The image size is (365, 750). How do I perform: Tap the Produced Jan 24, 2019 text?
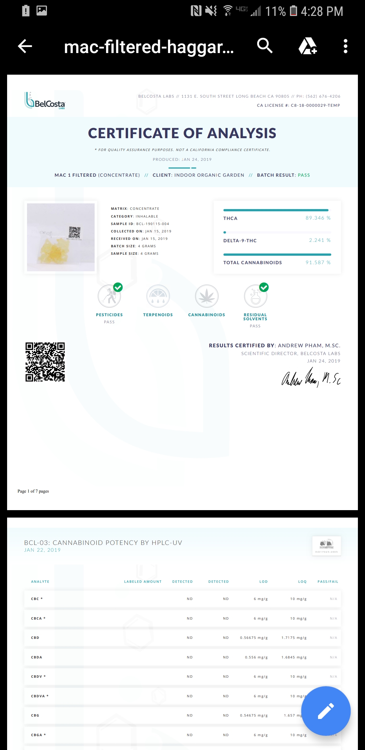pyautogui.click(x=182, y=159)
